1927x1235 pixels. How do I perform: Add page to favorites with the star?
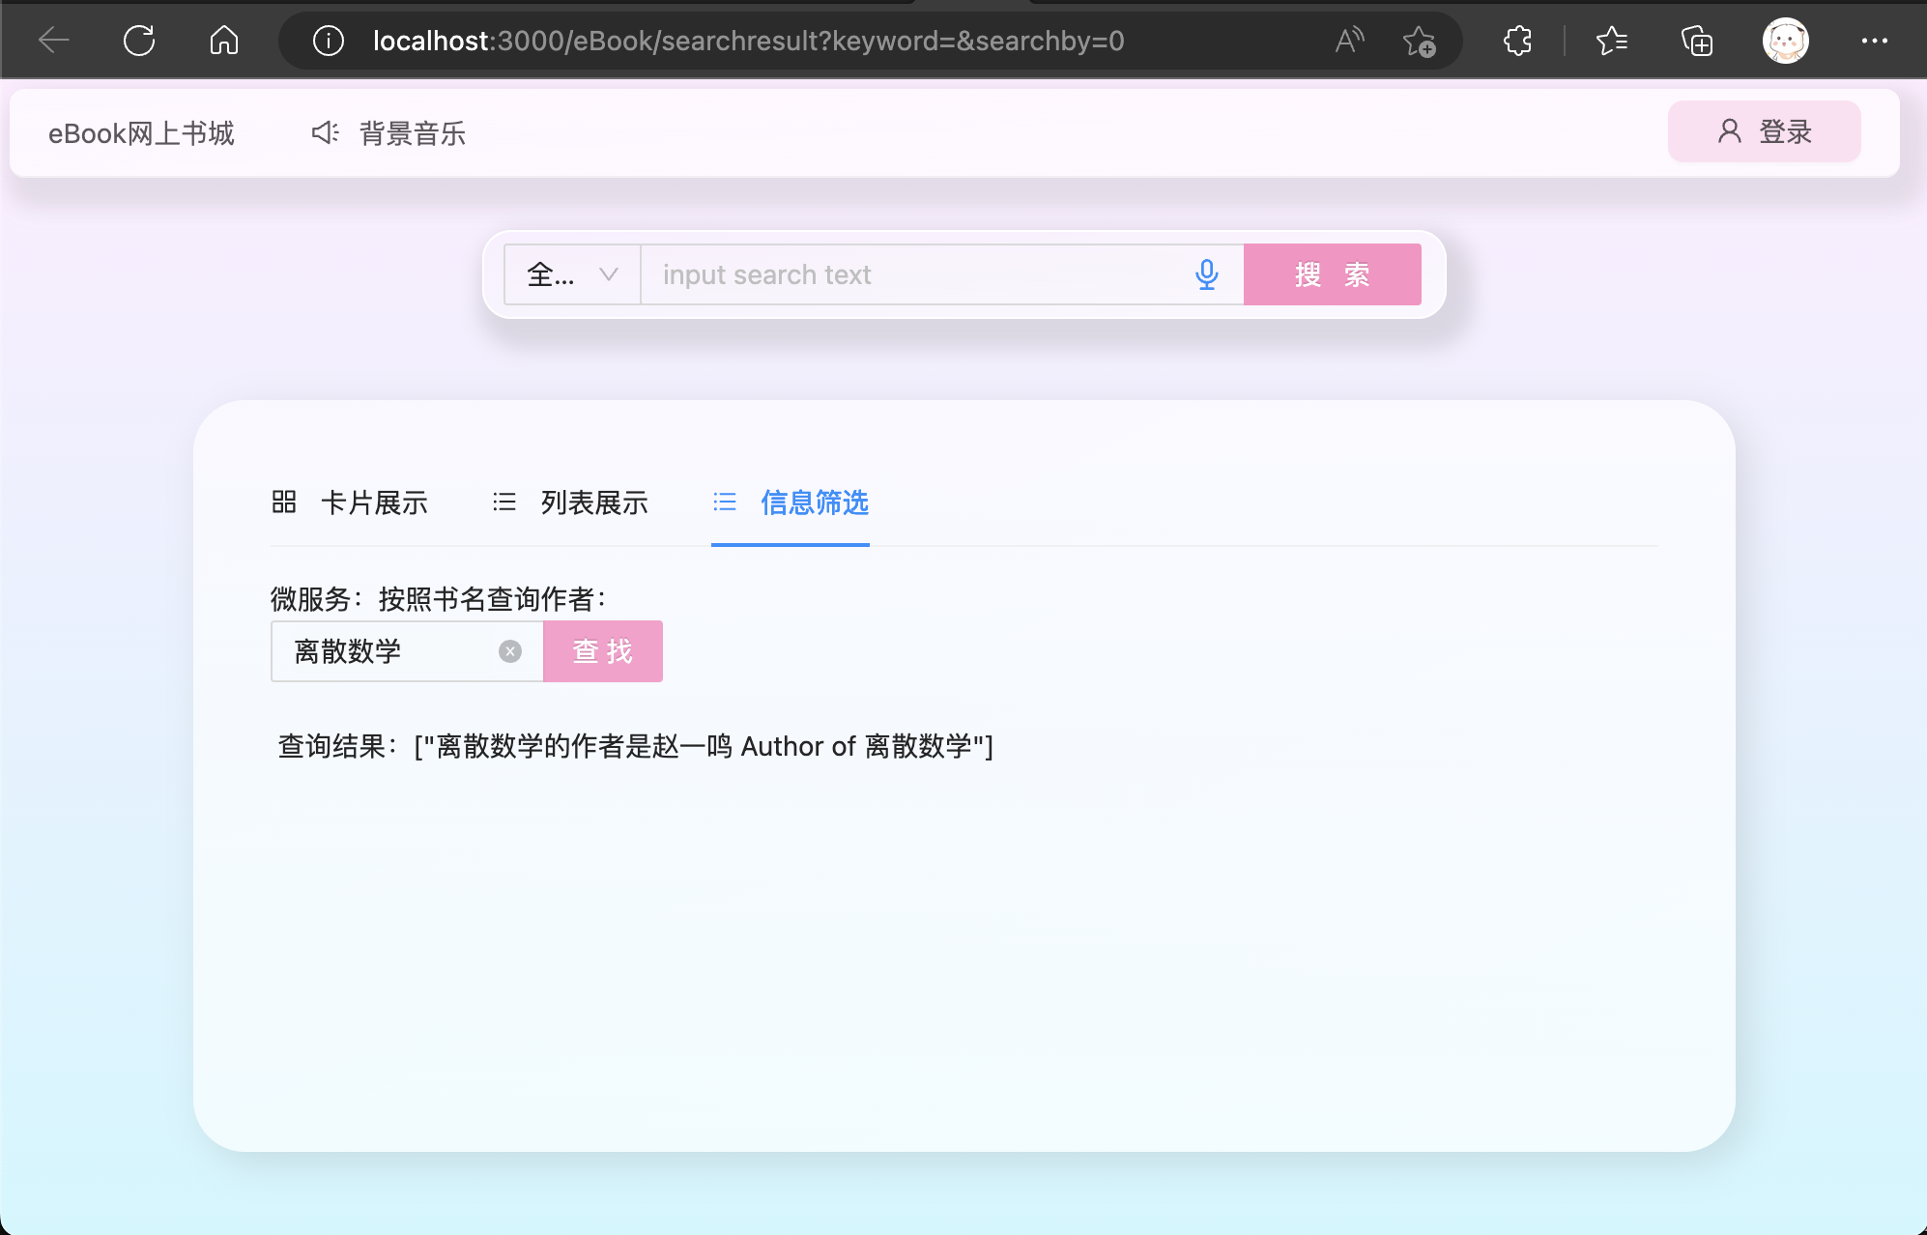coord(1421,41)
